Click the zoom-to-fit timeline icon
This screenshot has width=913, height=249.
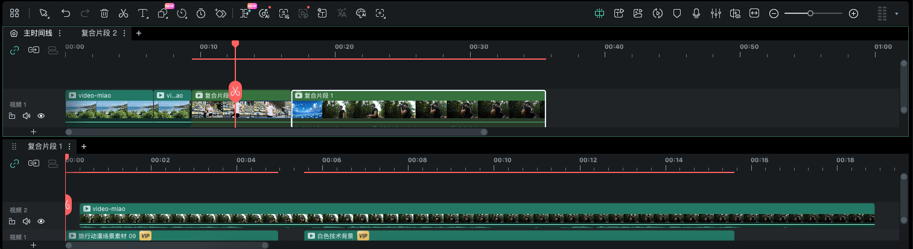[754, 13]
